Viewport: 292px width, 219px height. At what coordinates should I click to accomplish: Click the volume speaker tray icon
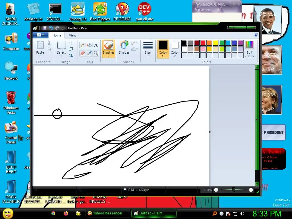[x=242, y=214]
